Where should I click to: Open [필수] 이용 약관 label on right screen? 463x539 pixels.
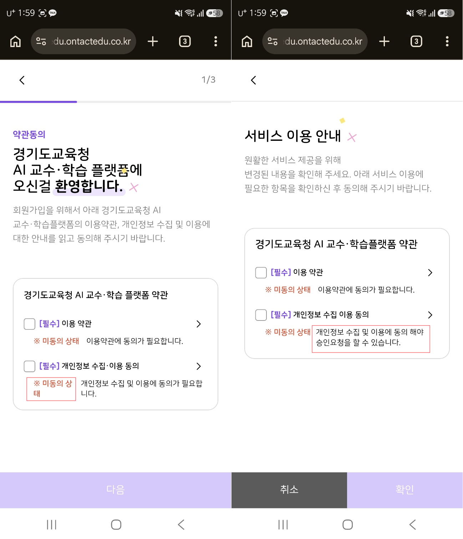coord(297,272)
